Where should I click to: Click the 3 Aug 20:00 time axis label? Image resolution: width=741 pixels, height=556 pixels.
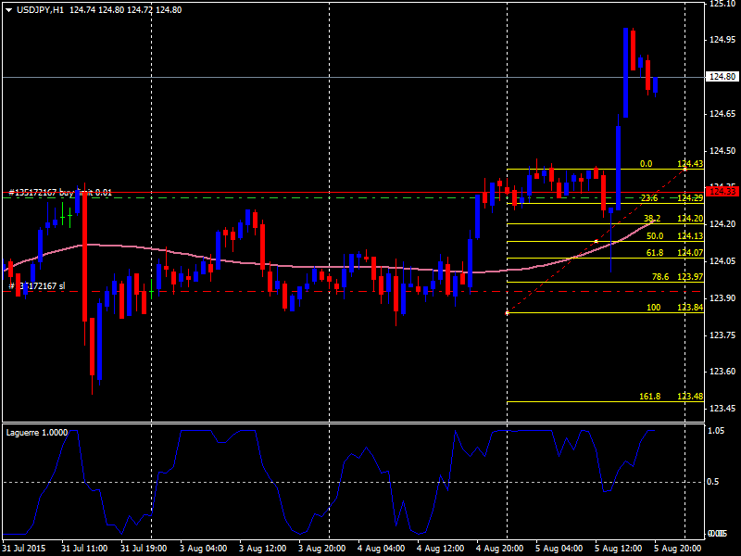point(321,549)
